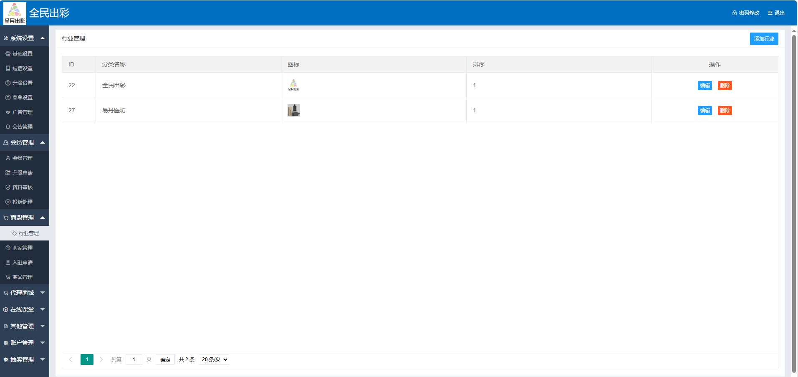This screenshot has width=798, height=377.
Task: Expand the 账户管理 section arrow
Action: (43, 343)
